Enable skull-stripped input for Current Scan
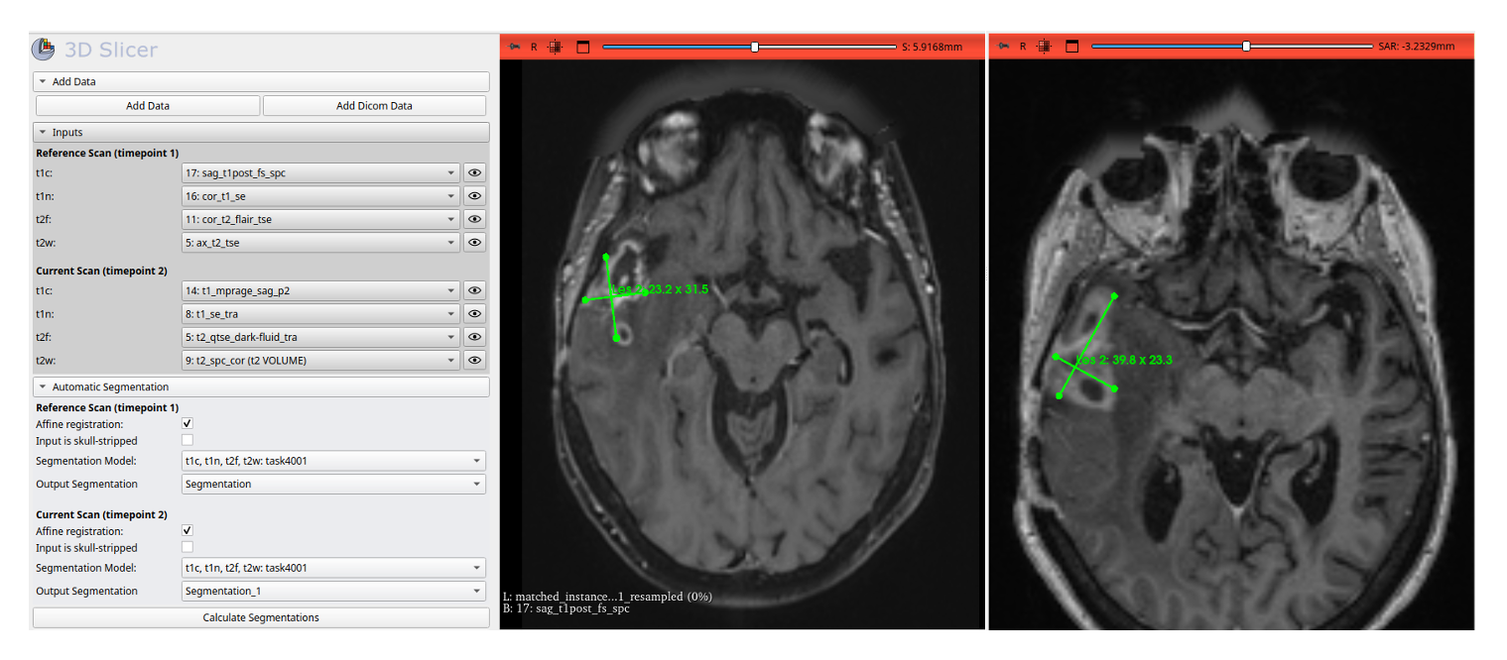Viewport: 1507px width, 660px height. pyautogui.click(x=188, y=547)
